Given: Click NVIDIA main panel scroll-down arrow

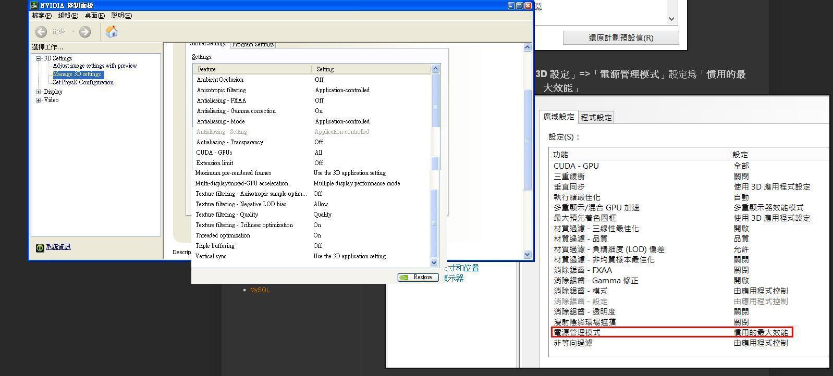Looking at the screenshot, I should [x=527, y=255].
